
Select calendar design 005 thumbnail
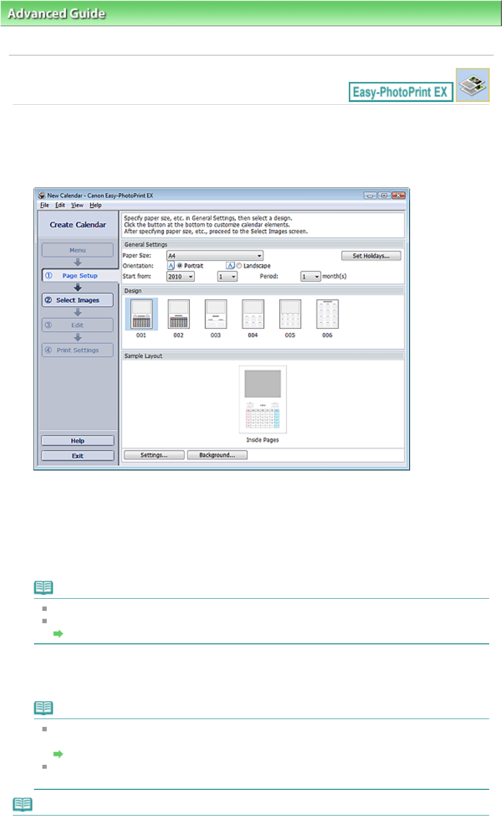tap(290, 314)
